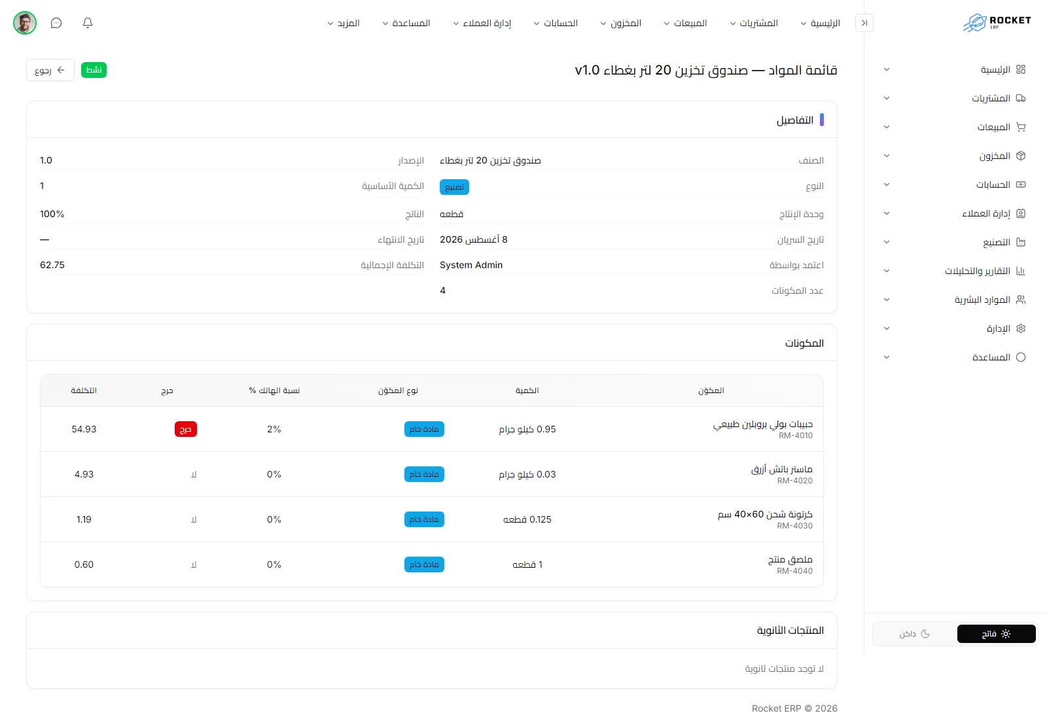Click the المساعدة circle icon in sidebar
Viewport: 1047px width, 728px height.
[x=1021, y=357]
